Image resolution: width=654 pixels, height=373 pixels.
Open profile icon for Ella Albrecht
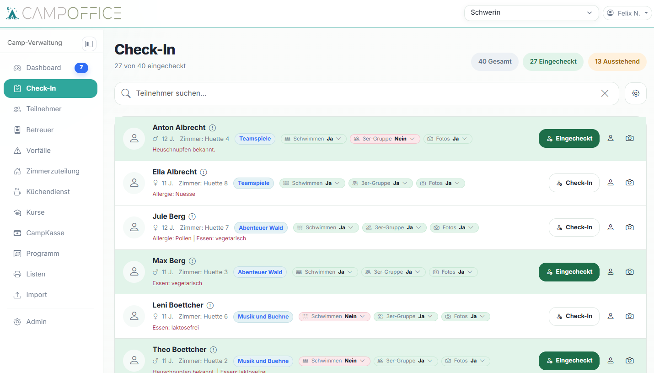click(611, 183)
